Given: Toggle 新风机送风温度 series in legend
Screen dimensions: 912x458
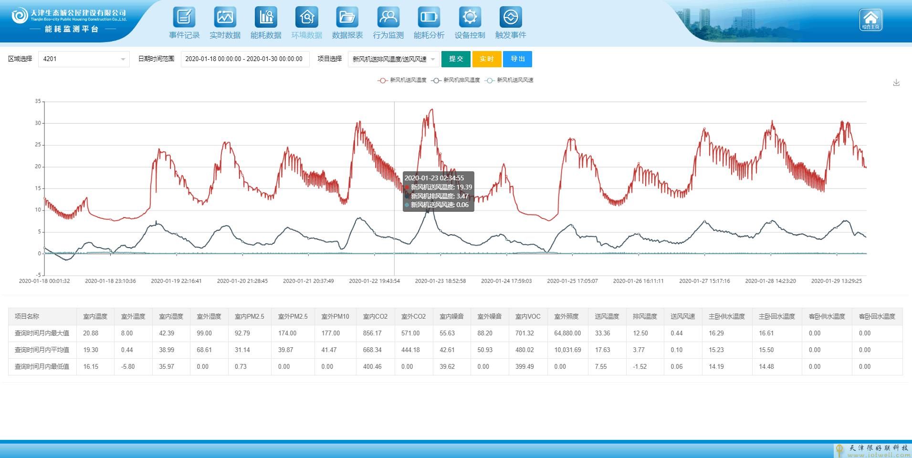Looking at the screenshot, I should click(x=402, y=80).
